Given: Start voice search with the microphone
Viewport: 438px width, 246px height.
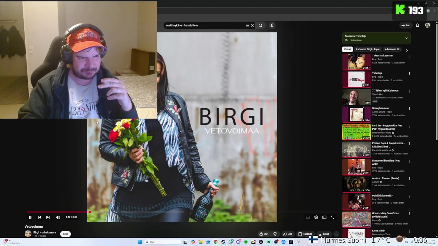Looking at the screenshot, I should [272, 25].
